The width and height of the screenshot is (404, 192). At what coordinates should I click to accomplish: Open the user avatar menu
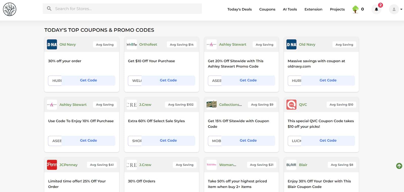394,9
